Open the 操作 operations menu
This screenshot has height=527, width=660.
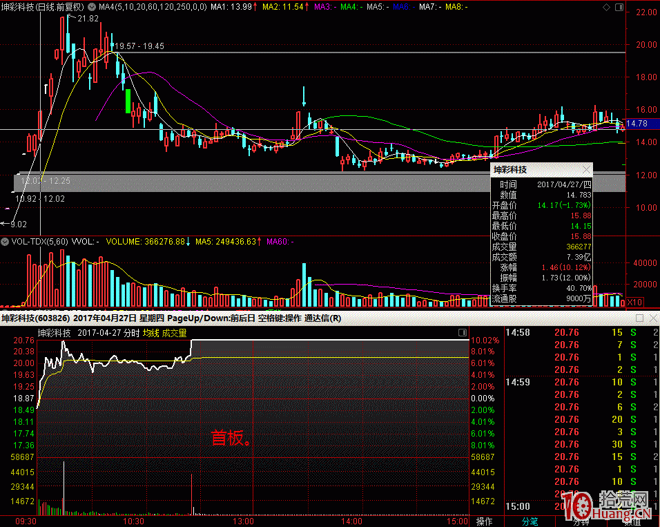tap(485, 521)
